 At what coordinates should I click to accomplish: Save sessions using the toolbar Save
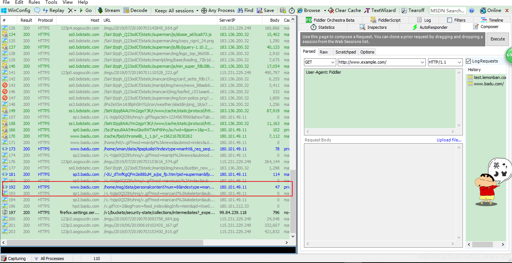(265, 10)
